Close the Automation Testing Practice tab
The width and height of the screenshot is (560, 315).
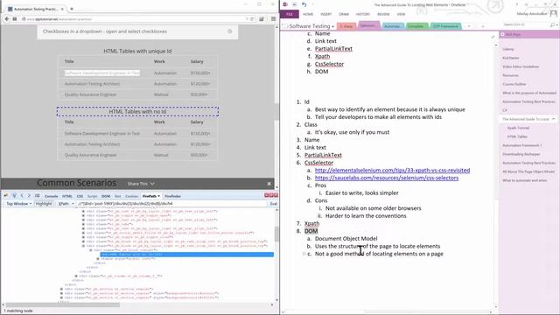[x=62, y=9]
